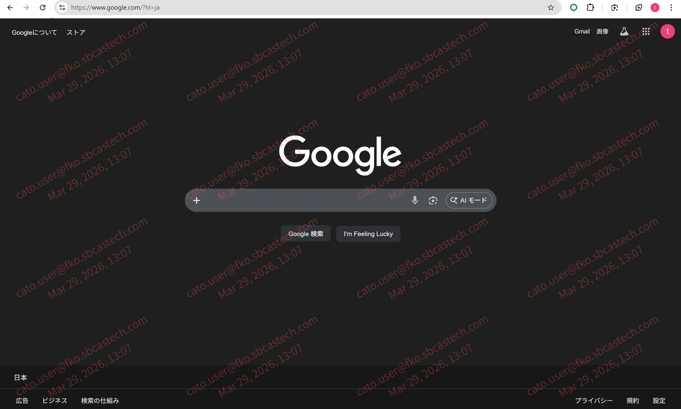The height and width of the screenshot is (409, 681).
Task: Bookmark this page with the star icon
Action: click(x=550, y=7)
